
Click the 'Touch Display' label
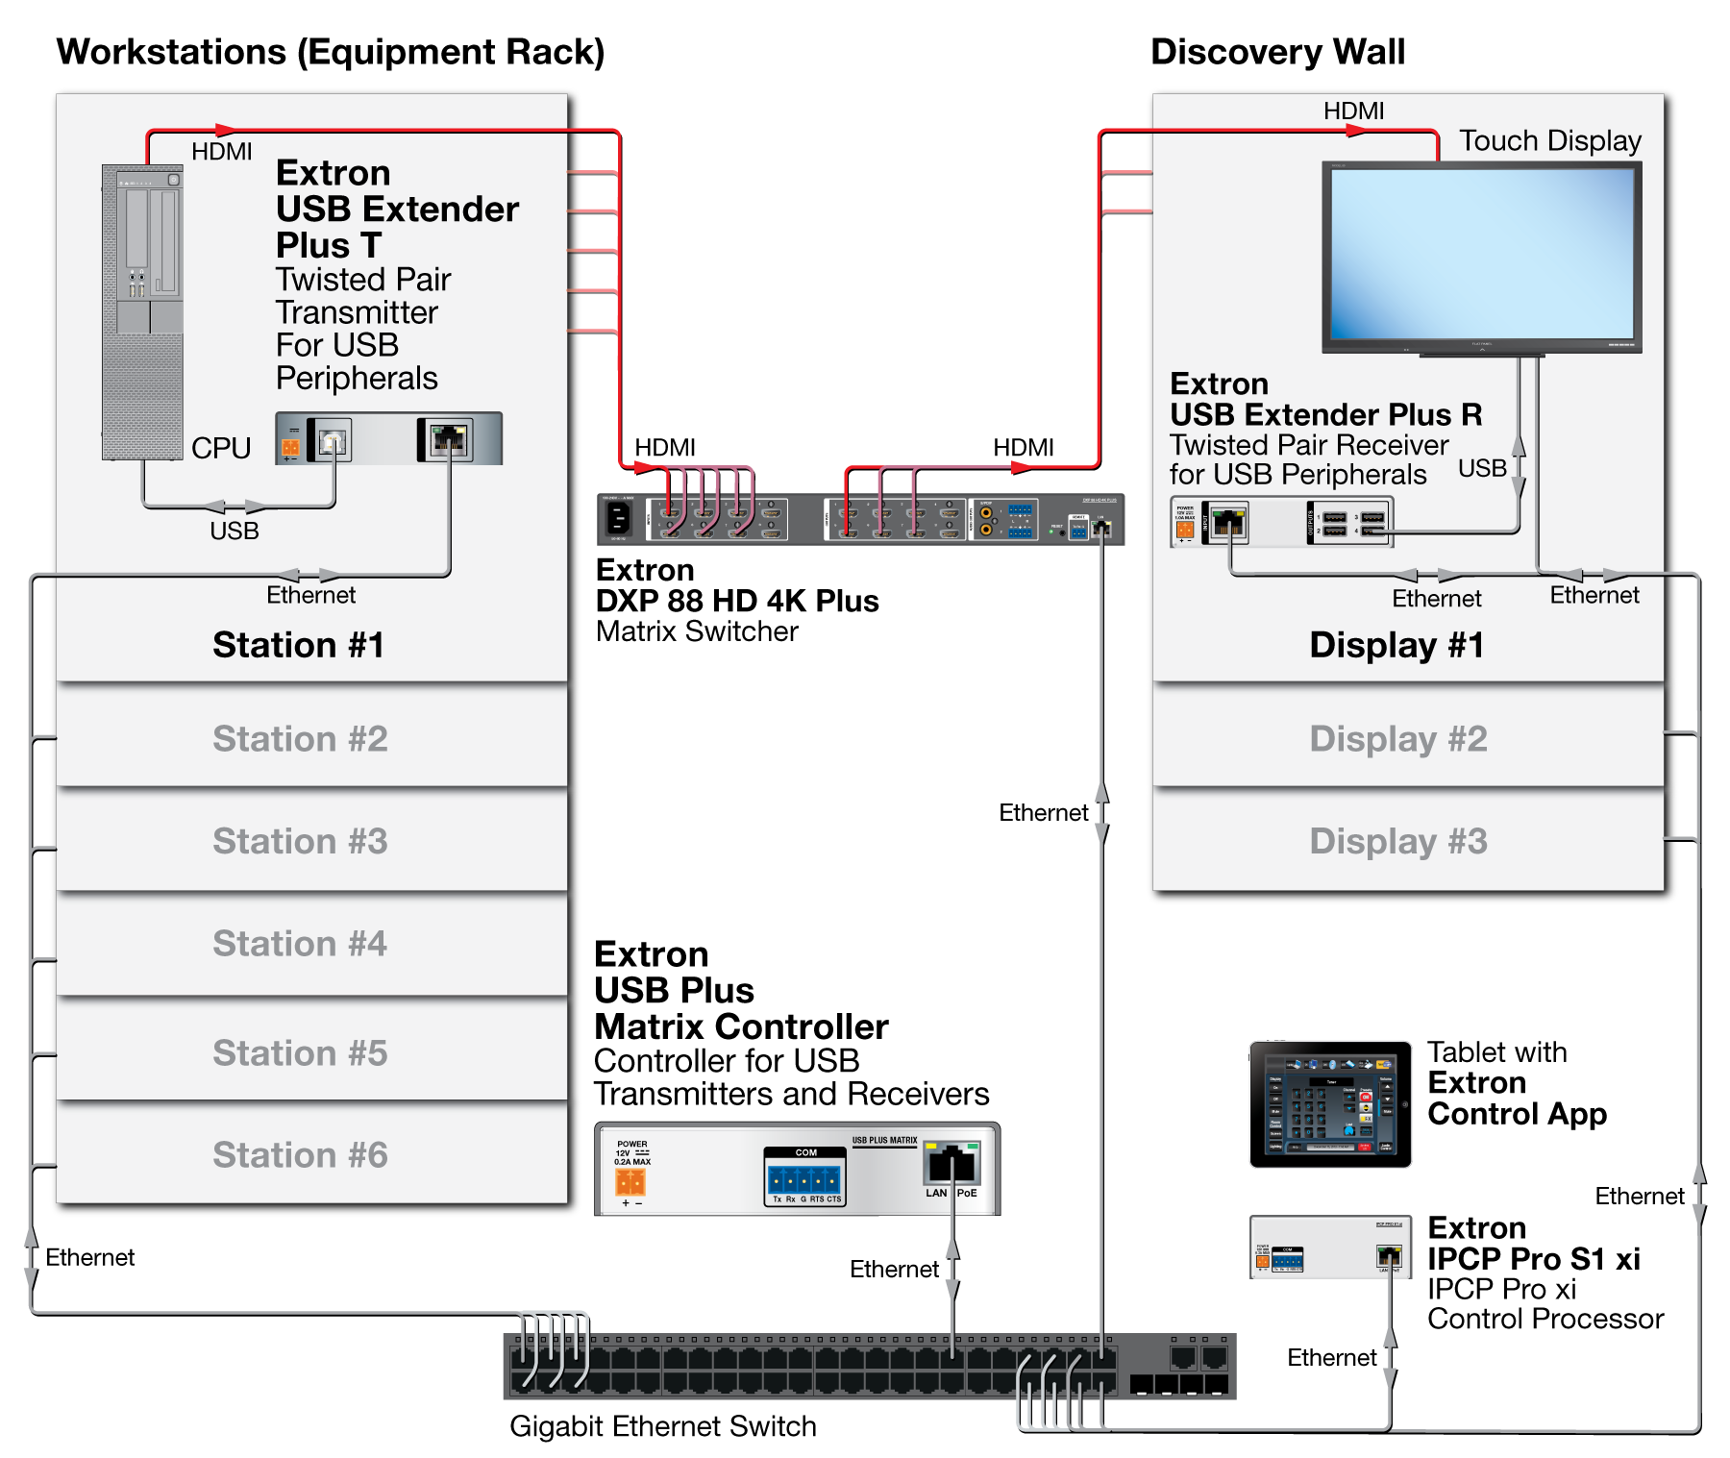(x=1550, y=141)
